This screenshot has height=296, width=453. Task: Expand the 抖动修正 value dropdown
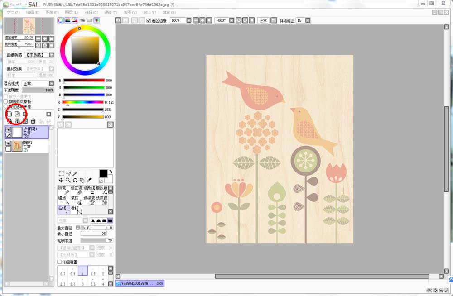point(308,21)
